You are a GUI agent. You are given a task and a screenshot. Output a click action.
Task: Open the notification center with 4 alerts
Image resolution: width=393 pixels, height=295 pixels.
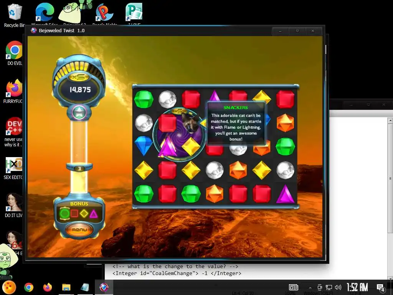click(380, 288)
